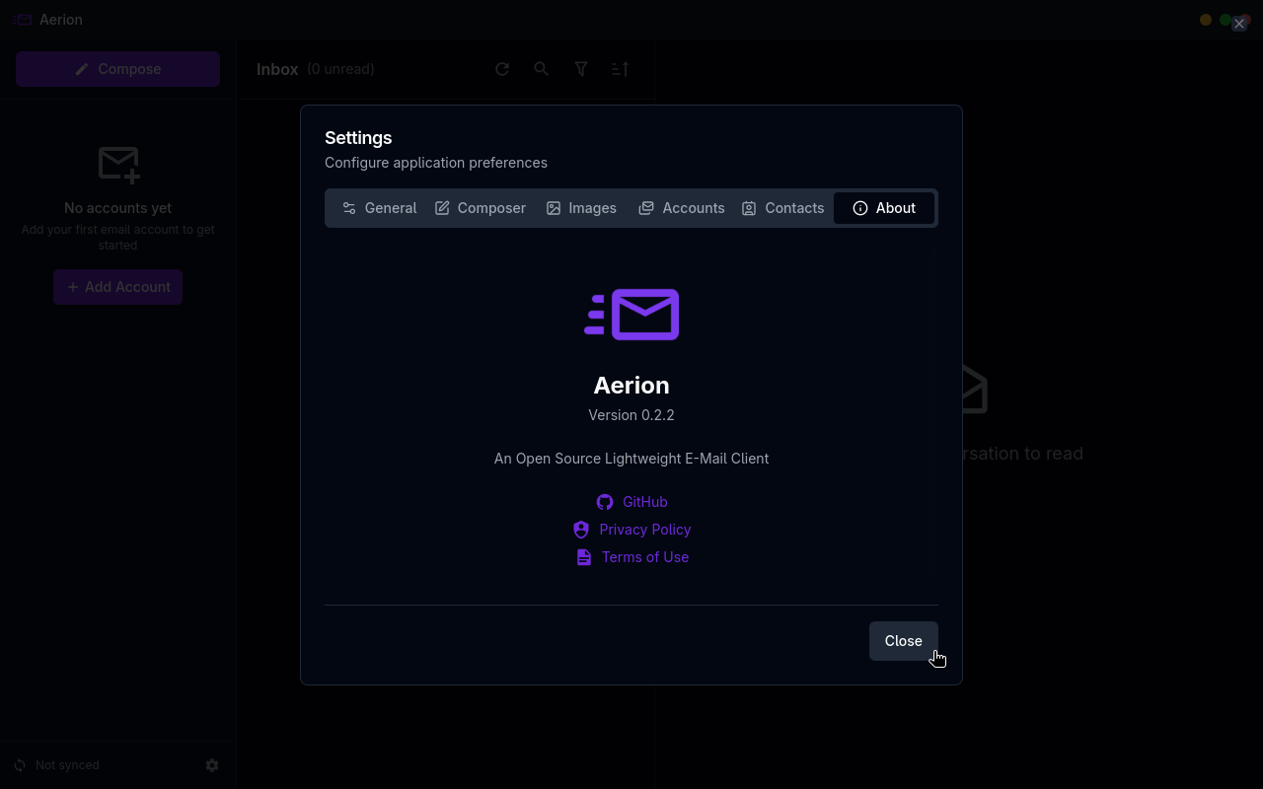
Task: Switch to the Composer tab
Action: click(x=481, y=208)
